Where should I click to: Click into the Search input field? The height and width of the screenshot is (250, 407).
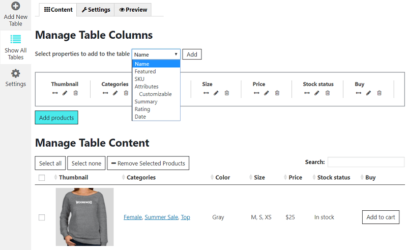[366, 162]
